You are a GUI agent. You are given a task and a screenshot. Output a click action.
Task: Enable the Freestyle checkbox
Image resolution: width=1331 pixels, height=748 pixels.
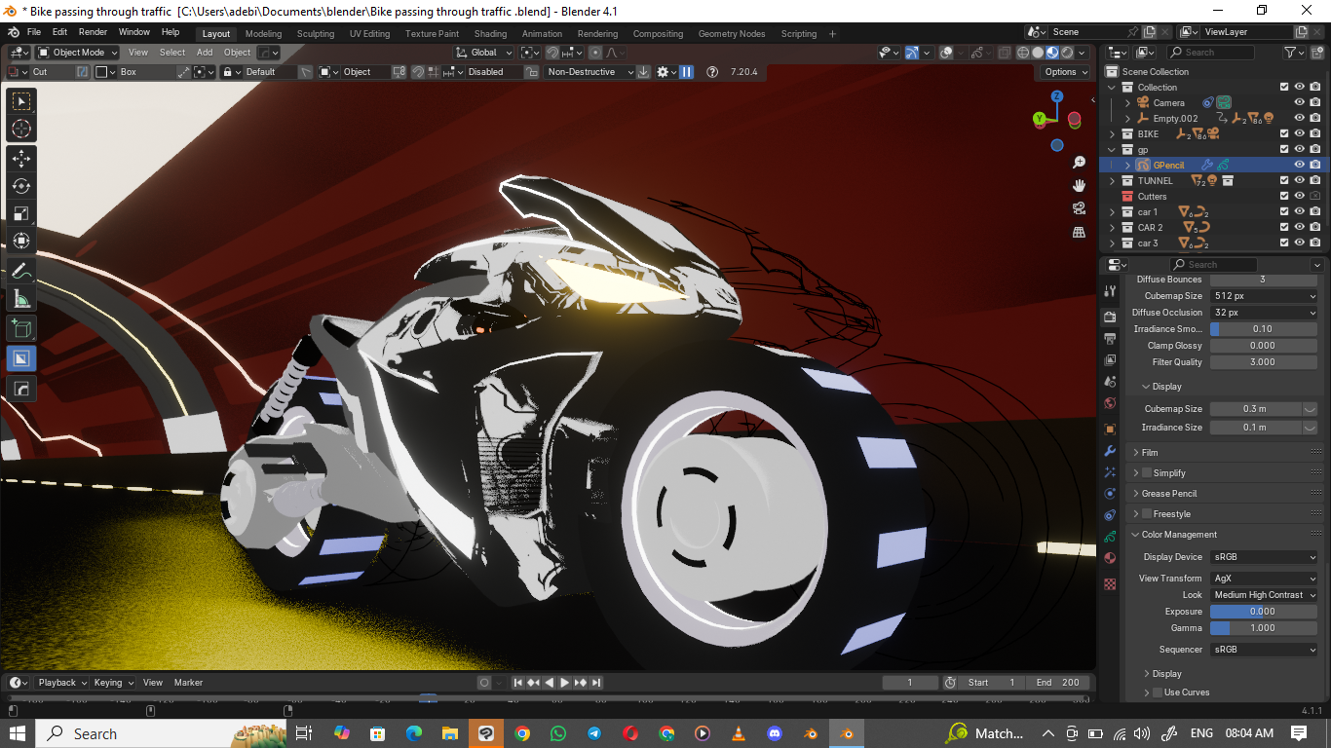1147,513
